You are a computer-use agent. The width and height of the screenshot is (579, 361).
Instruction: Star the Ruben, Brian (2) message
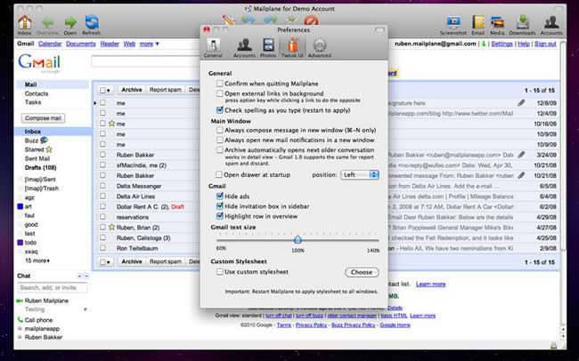[x=112, y=227]
